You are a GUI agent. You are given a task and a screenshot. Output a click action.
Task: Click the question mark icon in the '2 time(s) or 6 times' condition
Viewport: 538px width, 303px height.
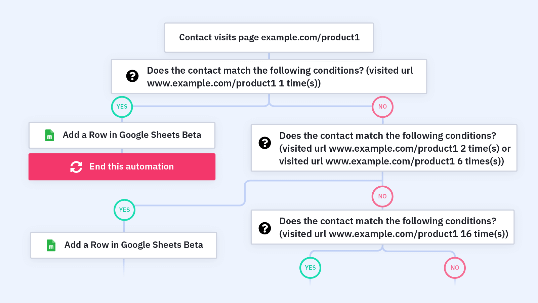click(265, 143)
